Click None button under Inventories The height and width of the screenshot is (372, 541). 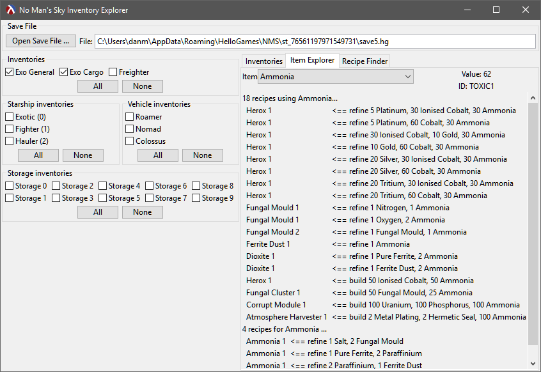coord(143,86)
